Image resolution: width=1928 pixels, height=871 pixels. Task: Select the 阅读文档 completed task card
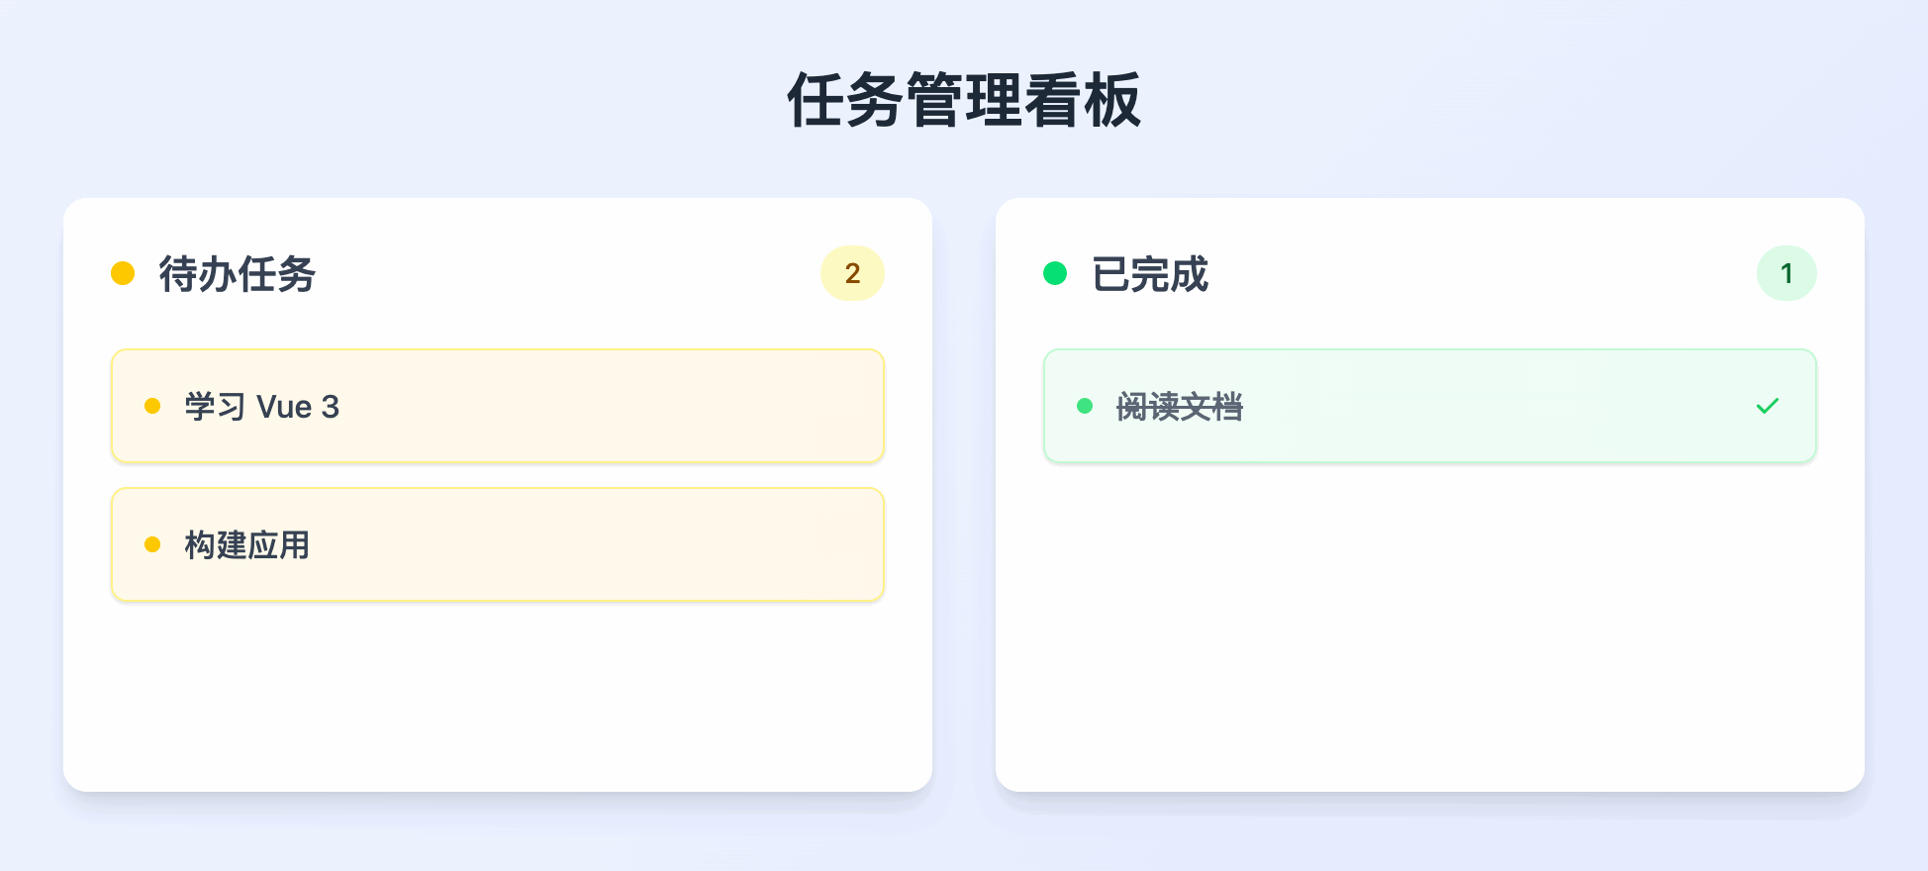[1429, 406]
